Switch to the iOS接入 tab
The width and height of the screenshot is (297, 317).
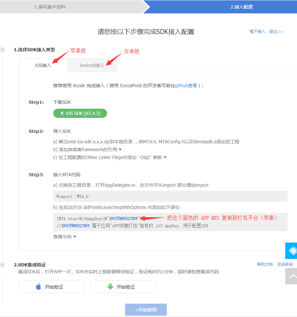[x=43, y=65]
